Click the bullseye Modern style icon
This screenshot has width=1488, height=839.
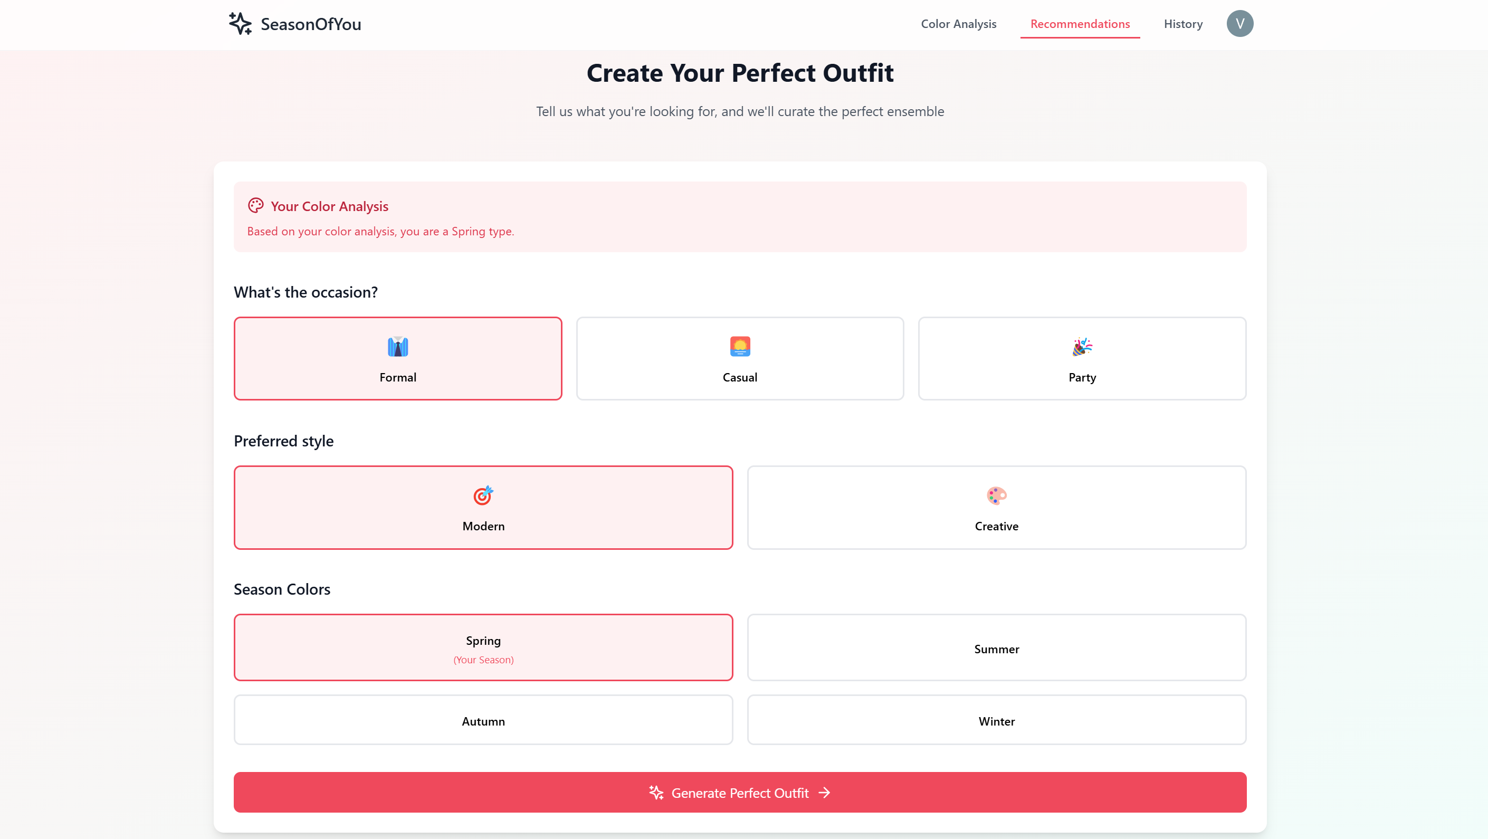coord(483,495)
